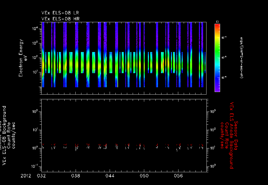
Task: Click the 10^1 tick on the energy axis
Action: coord(36,72)
